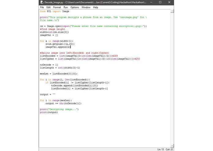Screen dimensions: 213x151
Task: Click the line starting 'im = Image.open(input('
Action: pos(93,26)
